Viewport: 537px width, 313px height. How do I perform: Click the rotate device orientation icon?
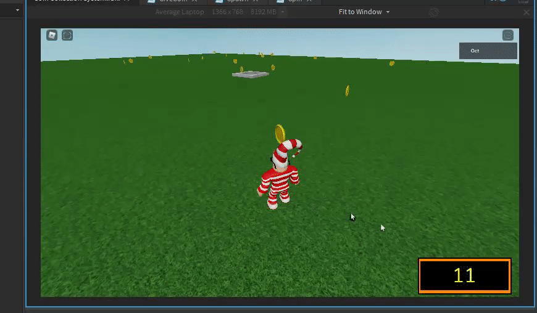pyautogui.click(x=434, y=12)
